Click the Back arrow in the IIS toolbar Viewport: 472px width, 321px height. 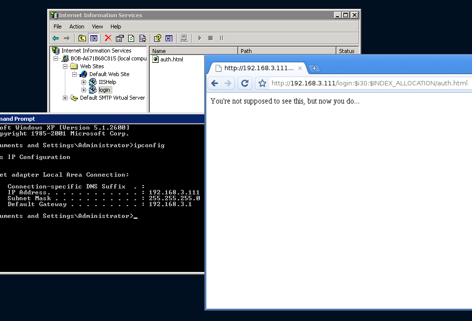tap(56, 38)
